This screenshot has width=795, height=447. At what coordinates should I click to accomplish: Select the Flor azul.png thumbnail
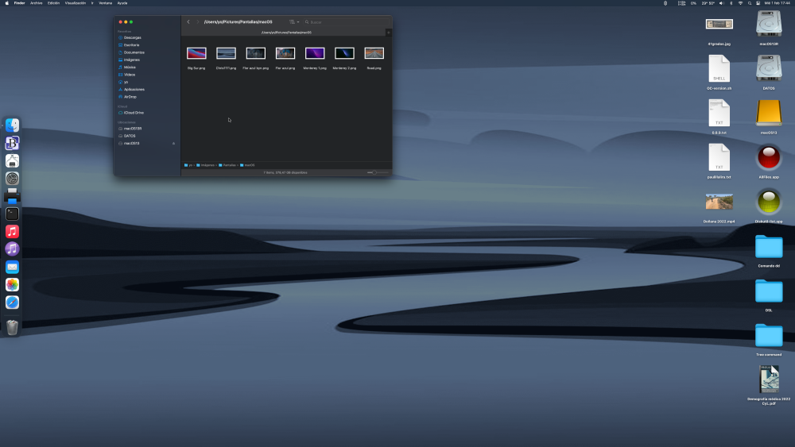coord(285,53)
